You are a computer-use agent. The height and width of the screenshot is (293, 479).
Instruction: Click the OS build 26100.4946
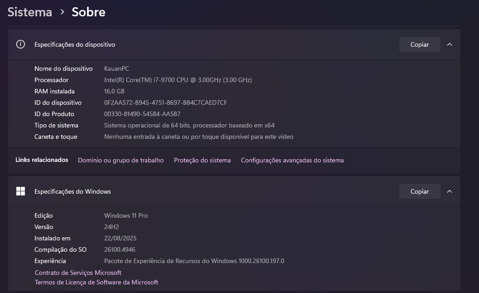[120, 249]
